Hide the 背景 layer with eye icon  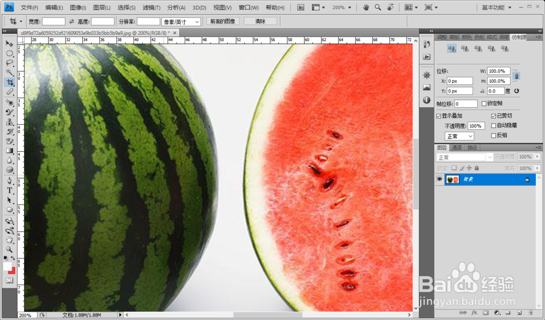[439, 179]
